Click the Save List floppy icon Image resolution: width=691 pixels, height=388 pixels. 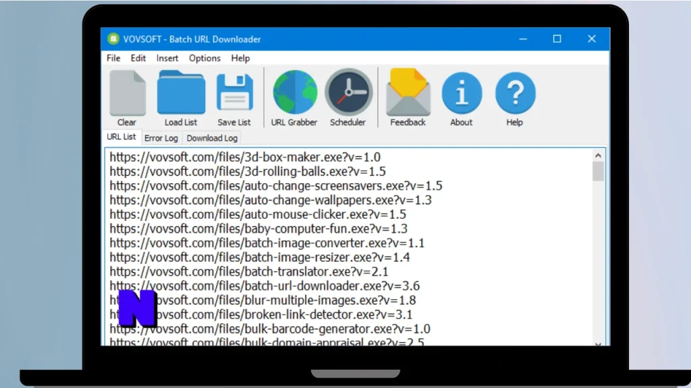point(234,92)
